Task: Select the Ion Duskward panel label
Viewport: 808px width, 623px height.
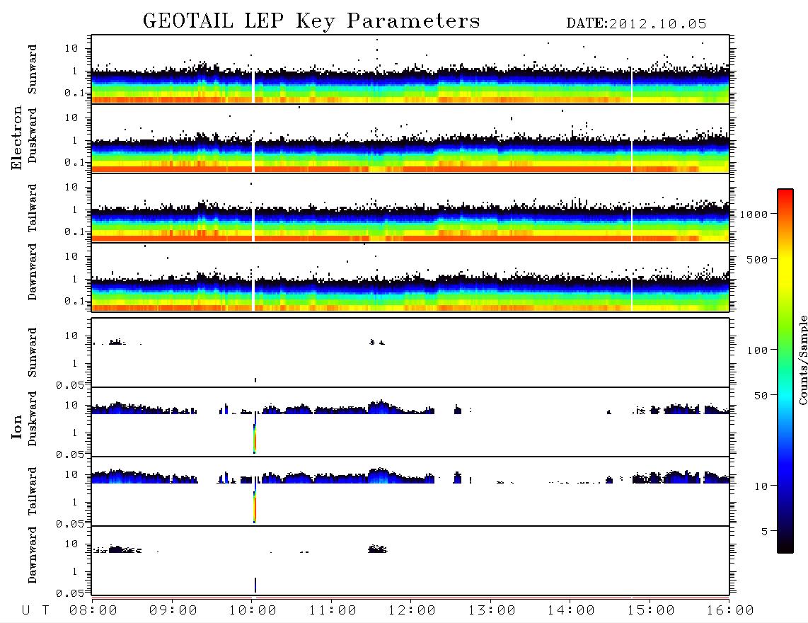Action: pos(33,418)
